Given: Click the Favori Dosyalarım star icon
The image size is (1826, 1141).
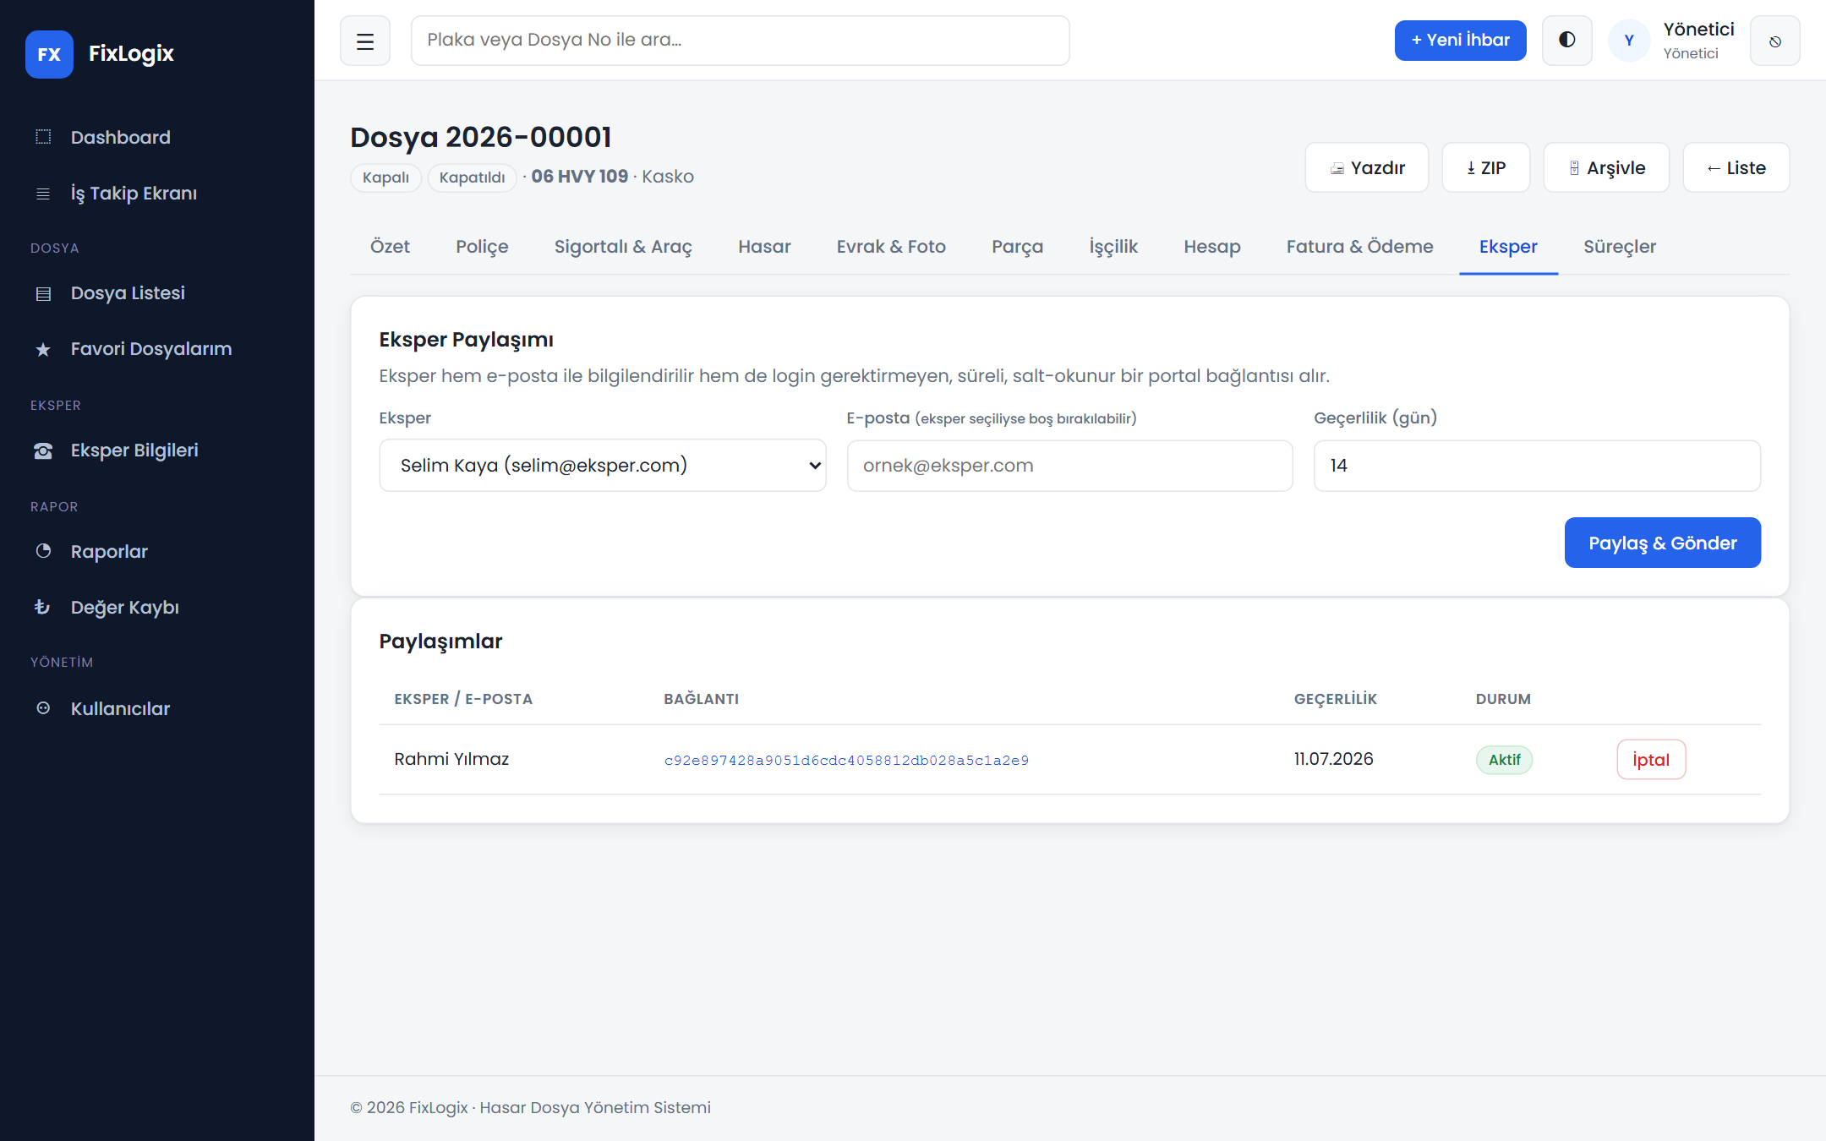Looking at the screenshot, I should point(43,349).
